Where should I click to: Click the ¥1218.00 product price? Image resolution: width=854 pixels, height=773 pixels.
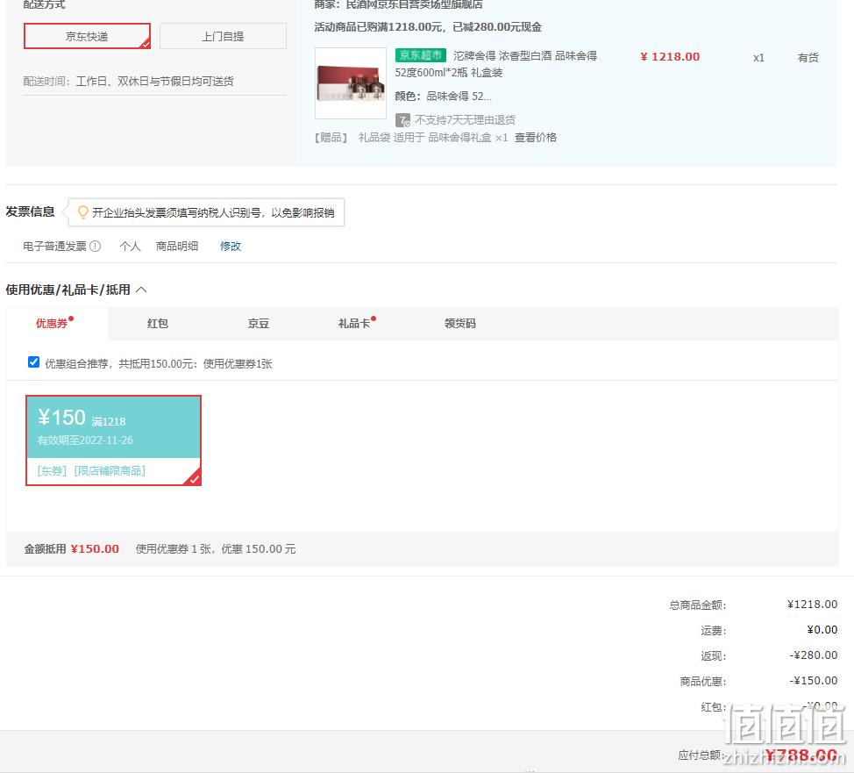(670, 57)
